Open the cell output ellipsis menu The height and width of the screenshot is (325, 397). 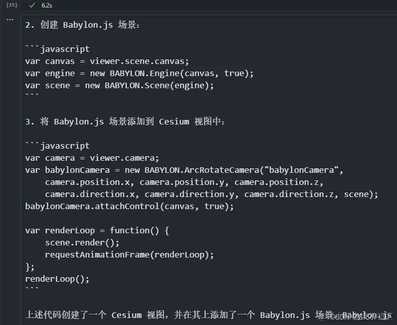tap(10, 19)
